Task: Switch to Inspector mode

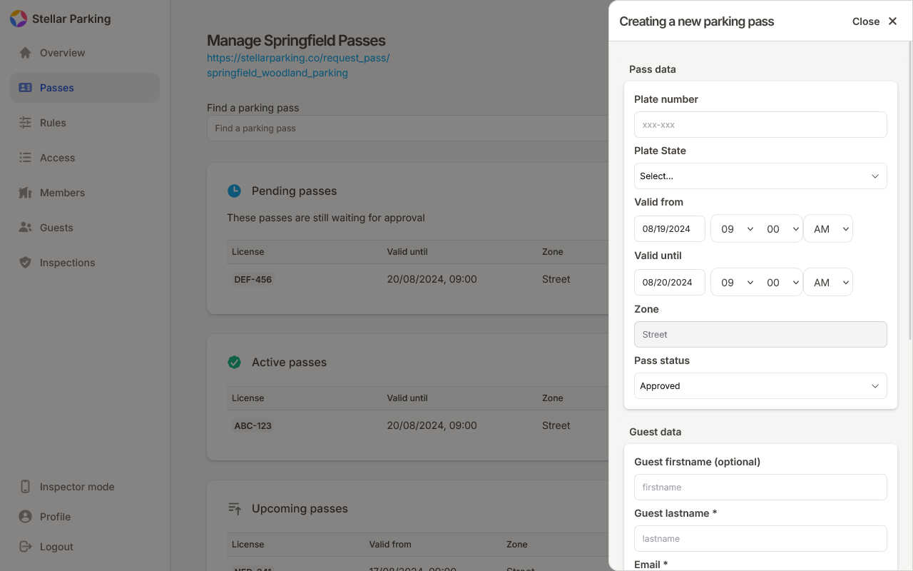Action: (x=85, y=487)
